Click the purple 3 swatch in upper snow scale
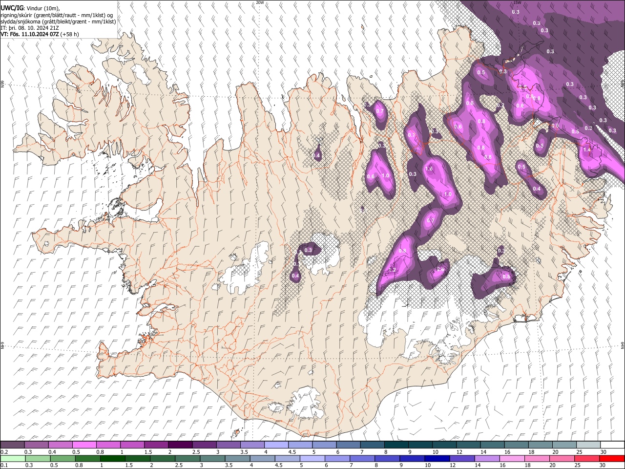The image size is (625, 469). (x=229, y=445)
